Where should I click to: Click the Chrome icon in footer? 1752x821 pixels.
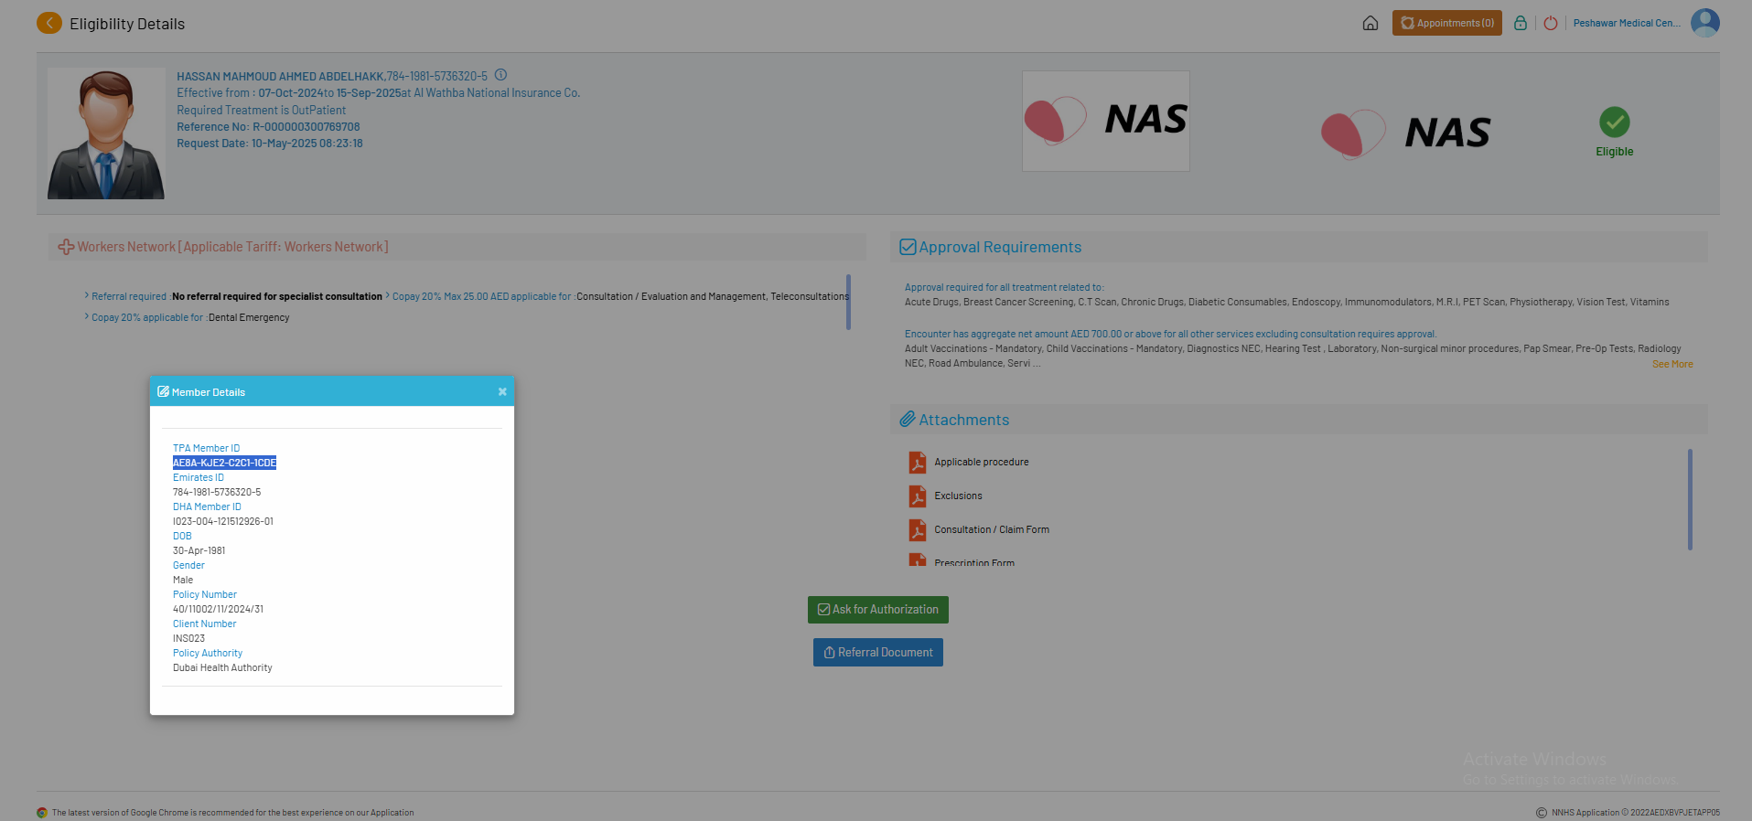[42, 813]
